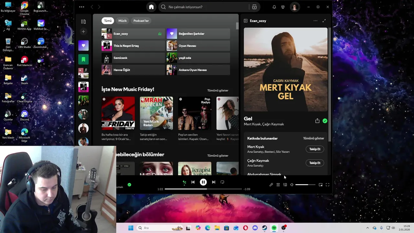Image resolution: width=414 pixels, height=233 pixels.
Task: Open yeşil oda tile
Action: point(198,58)
